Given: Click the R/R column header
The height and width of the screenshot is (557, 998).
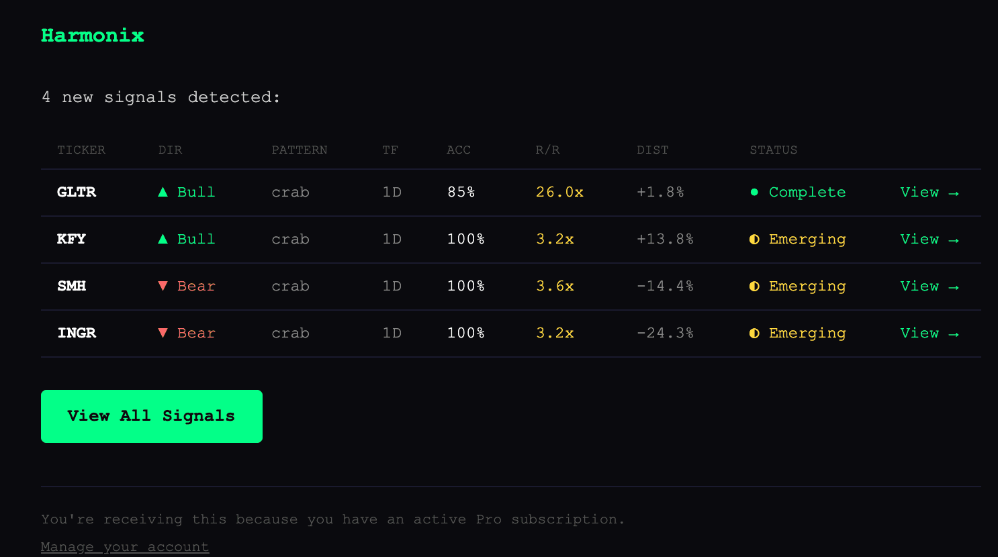Looking at the screenshot, I should [547, 150].
